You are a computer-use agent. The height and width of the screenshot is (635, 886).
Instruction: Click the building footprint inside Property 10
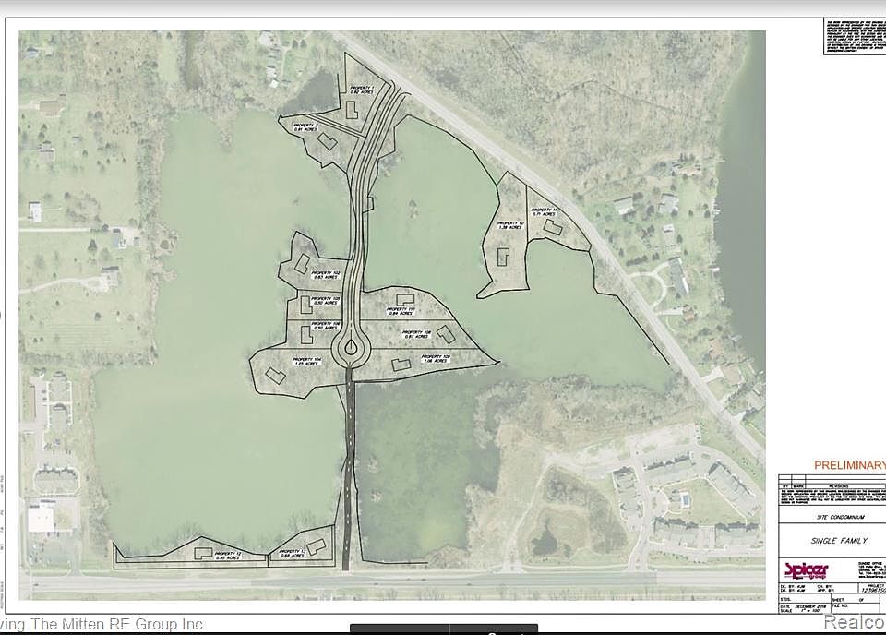click(x=503, y=257)
